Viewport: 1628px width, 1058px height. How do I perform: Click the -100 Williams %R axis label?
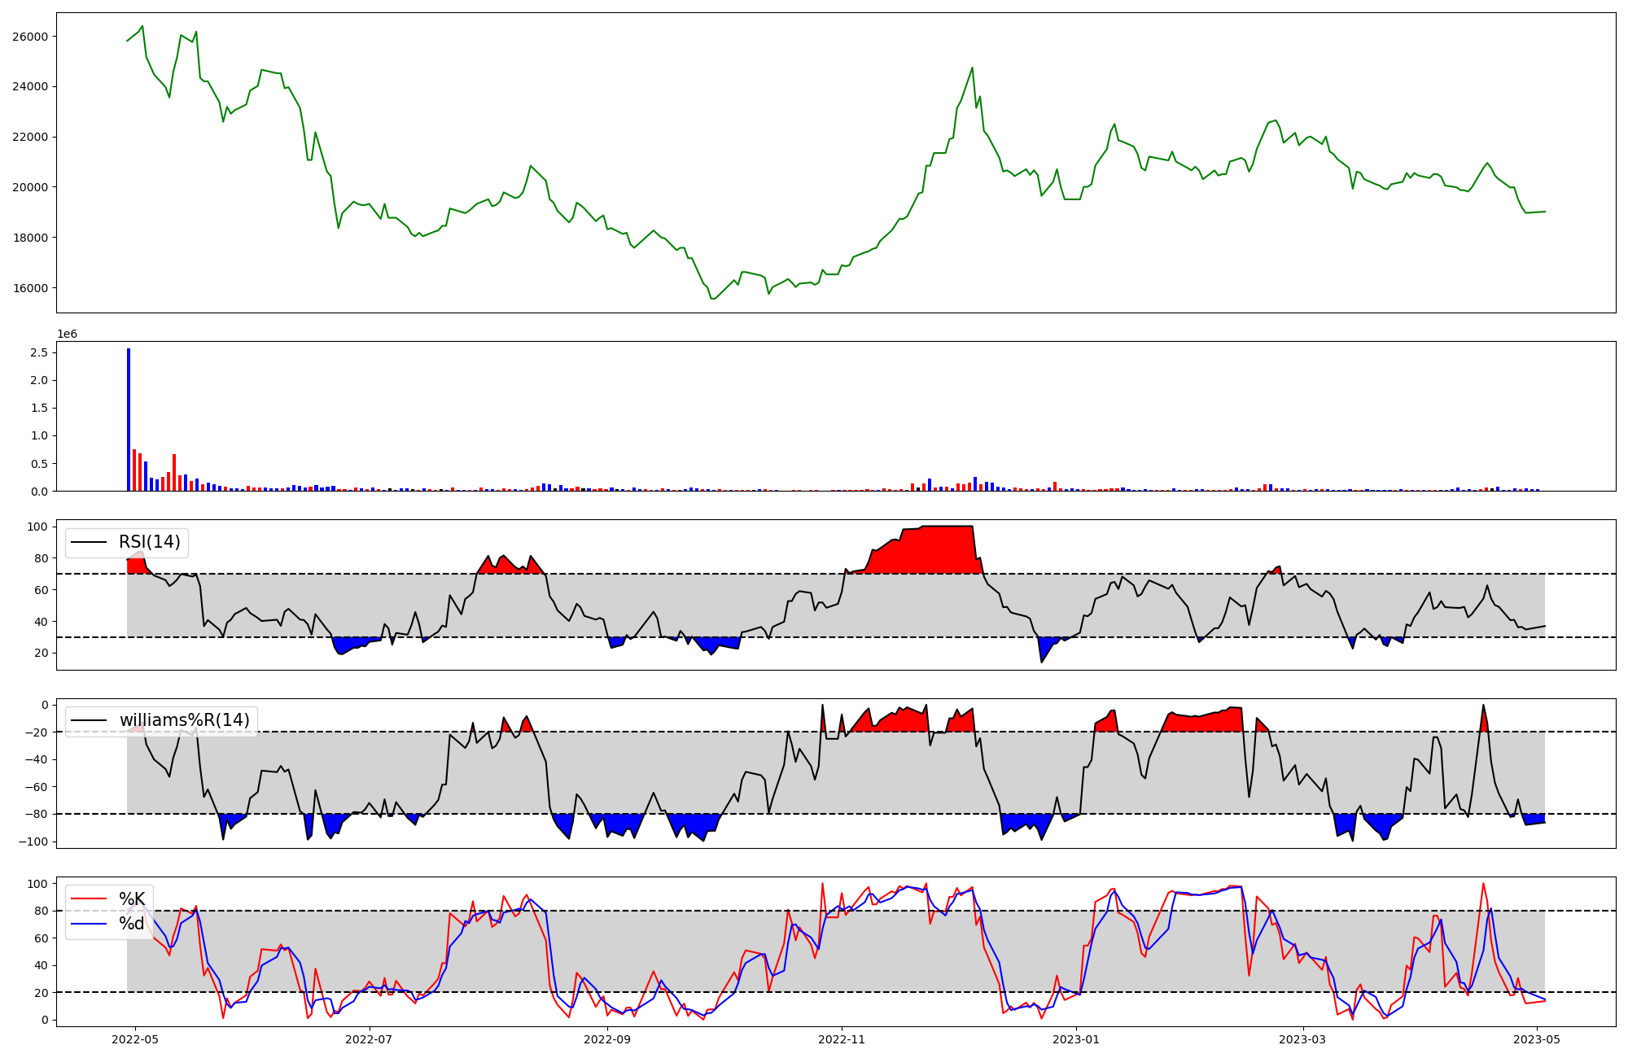[33, 842]
